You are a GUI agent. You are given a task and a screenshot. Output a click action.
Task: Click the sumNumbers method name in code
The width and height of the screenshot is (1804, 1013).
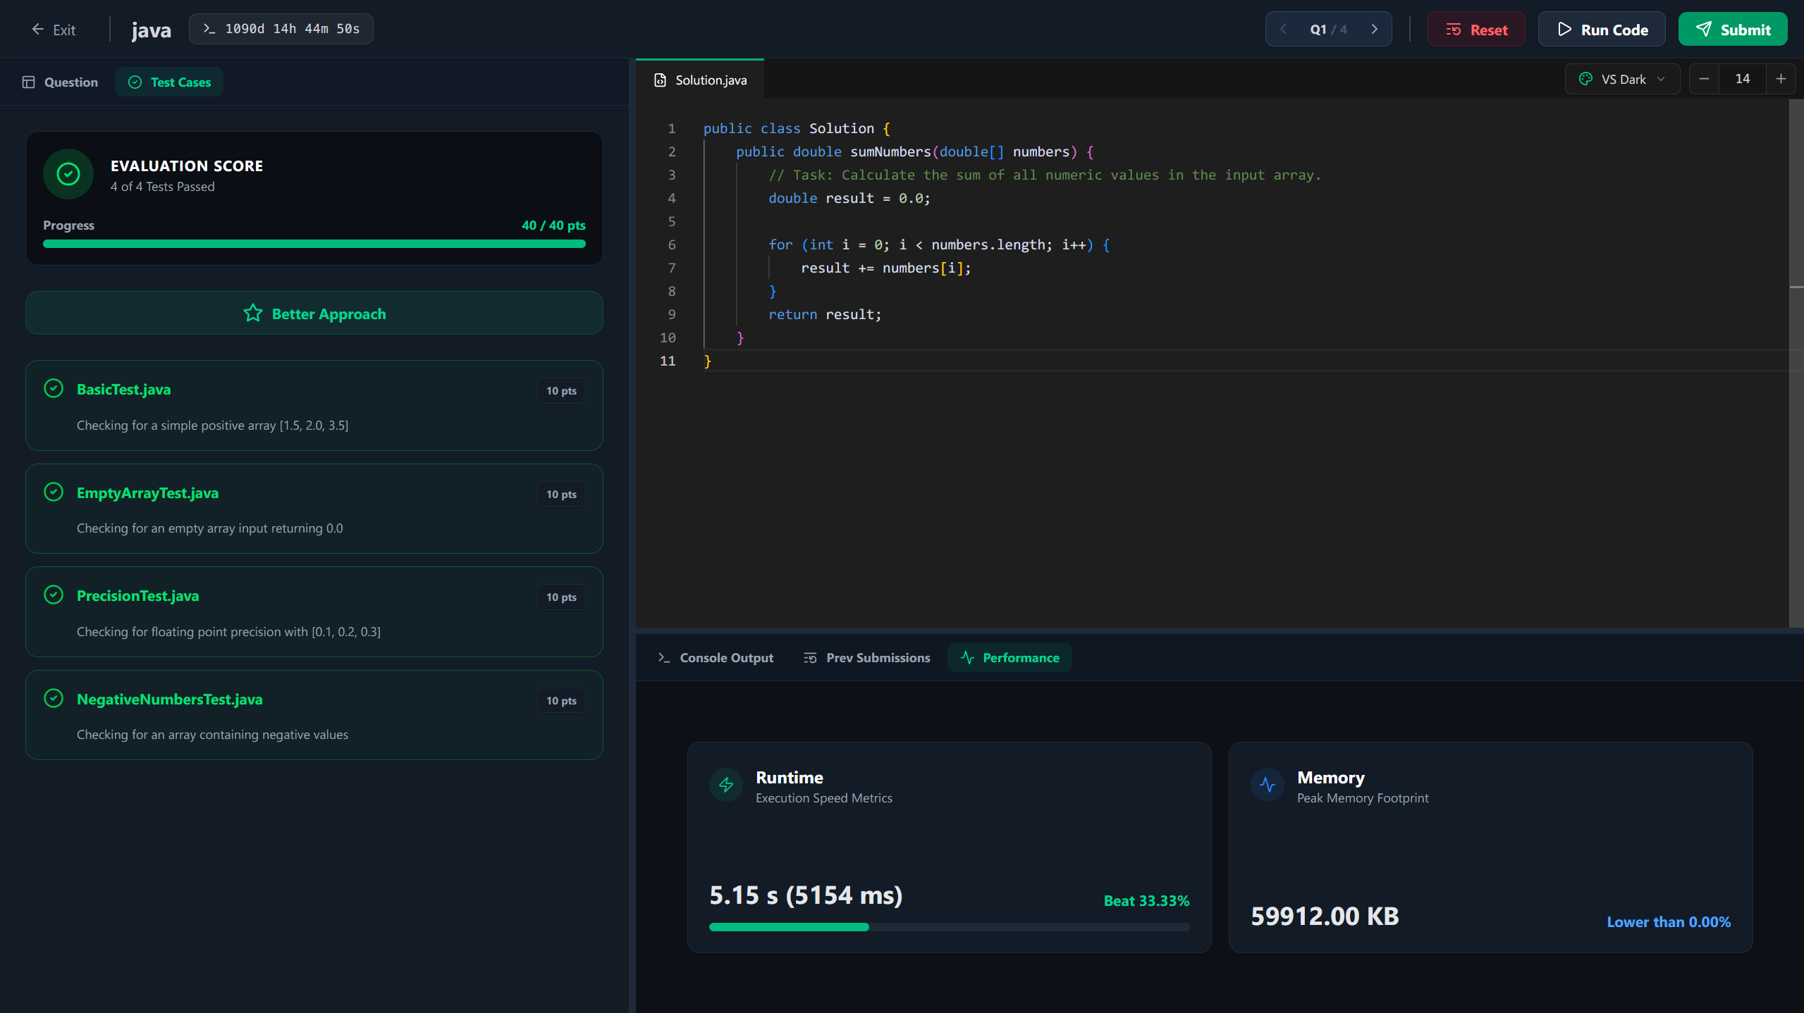pos(890,151)
